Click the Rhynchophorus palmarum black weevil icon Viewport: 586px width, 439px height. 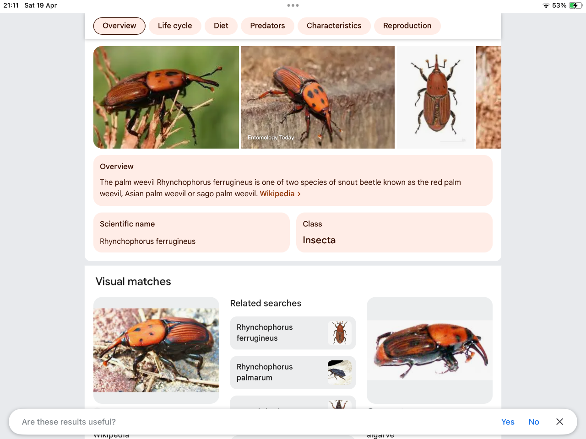340,373
